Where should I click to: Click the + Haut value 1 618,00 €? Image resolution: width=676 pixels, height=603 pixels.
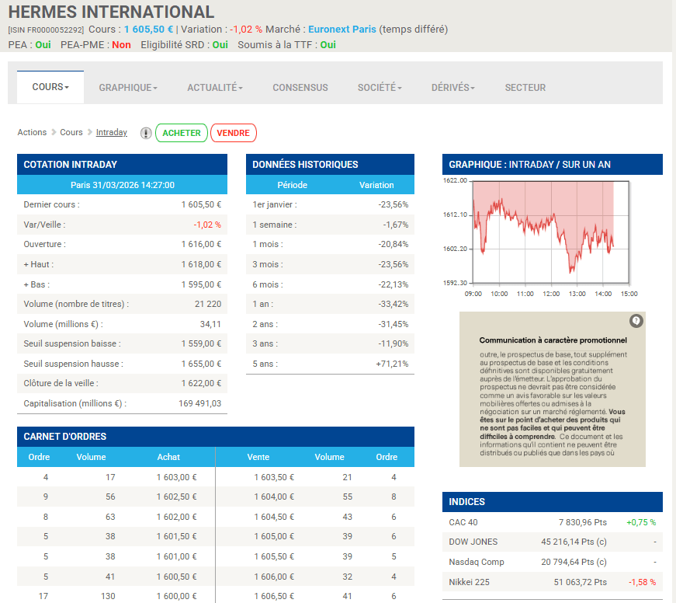[201, 265]
